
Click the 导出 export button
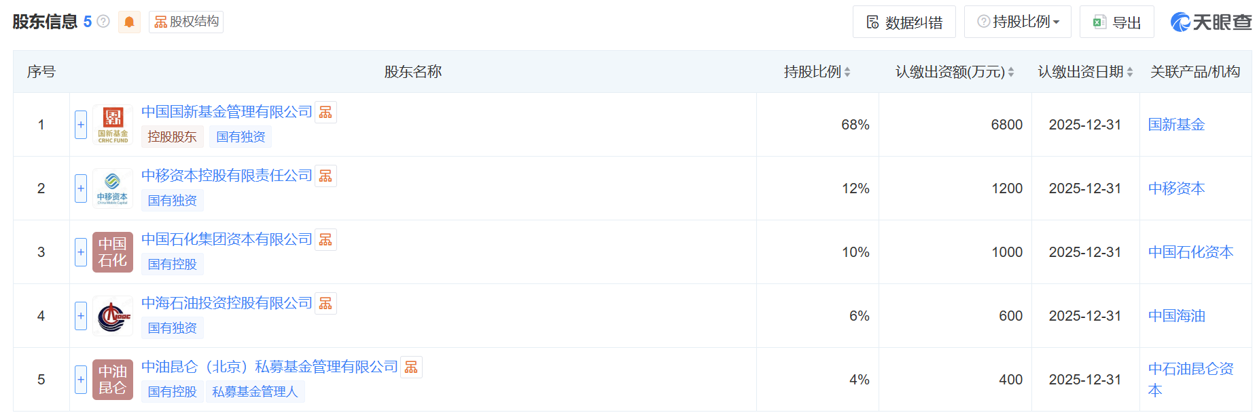pyautogui.click(x=1117, y=22)
